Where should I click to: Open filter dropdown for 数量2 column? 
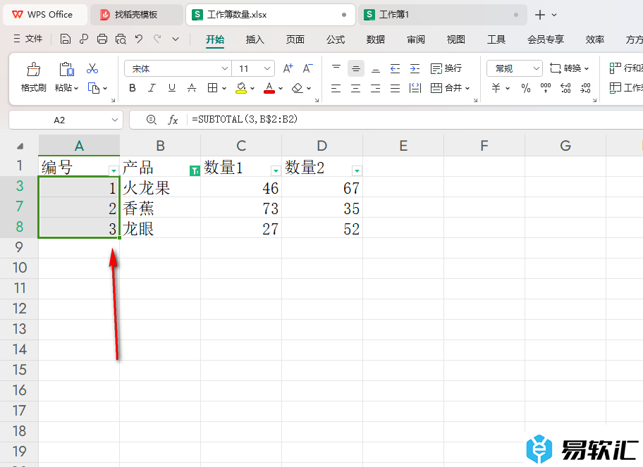point(357,170)
